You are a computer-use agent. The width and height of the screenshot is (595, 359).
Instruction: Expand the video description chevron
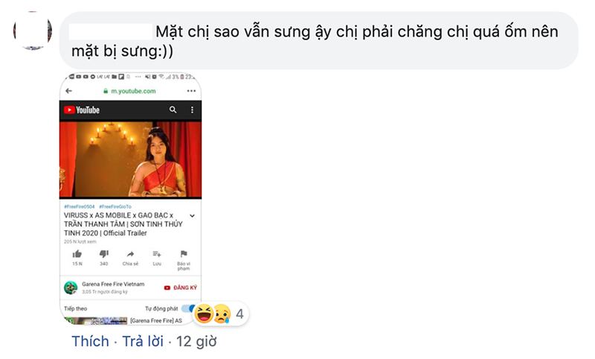193,216
